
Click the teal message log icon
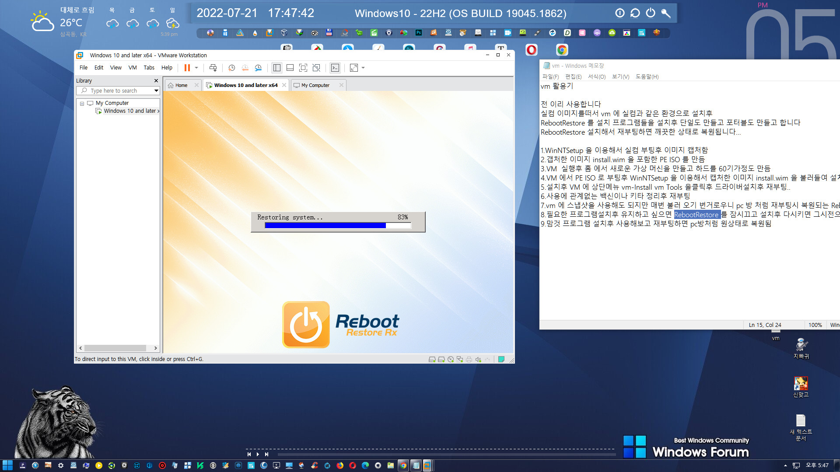(501, 359)
